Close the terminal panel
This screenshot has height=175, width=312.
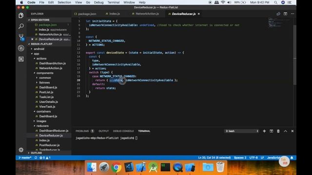click(292, 131)
